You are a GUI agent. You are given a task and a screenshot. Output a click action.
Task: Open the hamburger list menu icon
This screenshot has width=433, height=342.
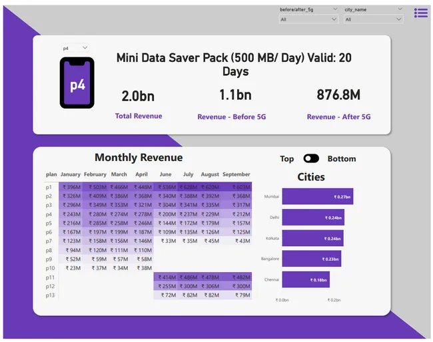(421, 13)
